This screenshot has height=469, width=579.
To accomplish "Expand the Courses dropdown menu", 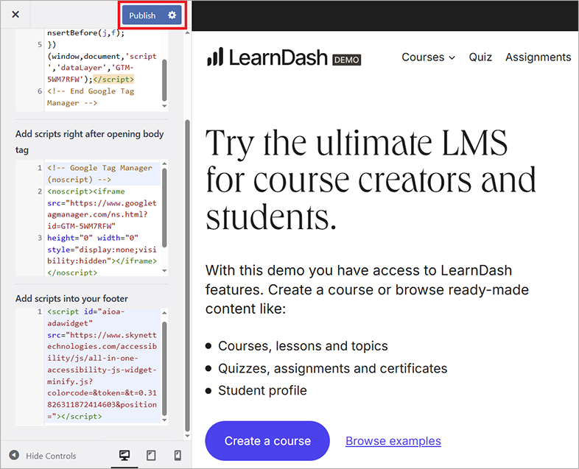I will click(x=428, y=57).
